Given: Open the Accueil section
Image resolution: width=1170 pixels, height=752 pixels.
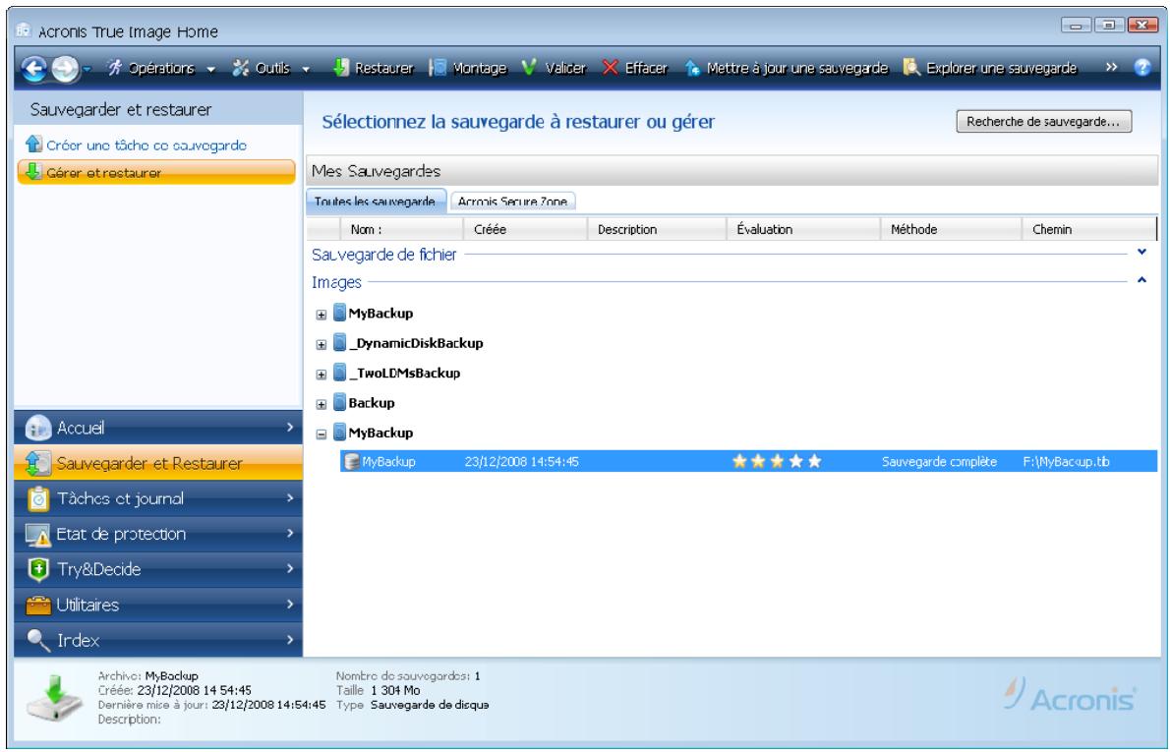Looking at the screenshot, I should click(x=158, y=428).
